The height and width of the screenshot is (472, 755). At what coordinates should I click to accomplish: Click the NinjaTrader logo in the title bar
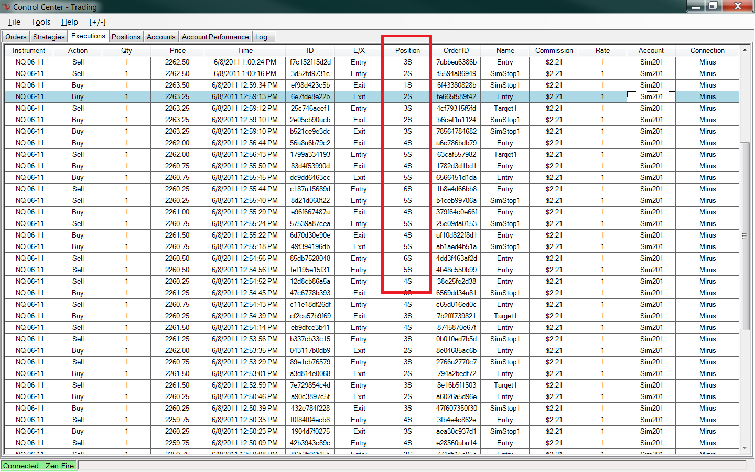(x=6, y=7)
